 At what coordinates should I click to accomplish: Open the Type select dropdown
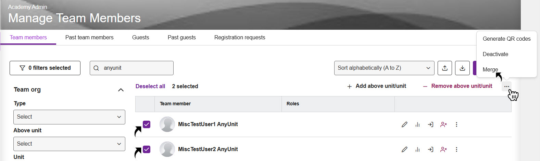69,117
